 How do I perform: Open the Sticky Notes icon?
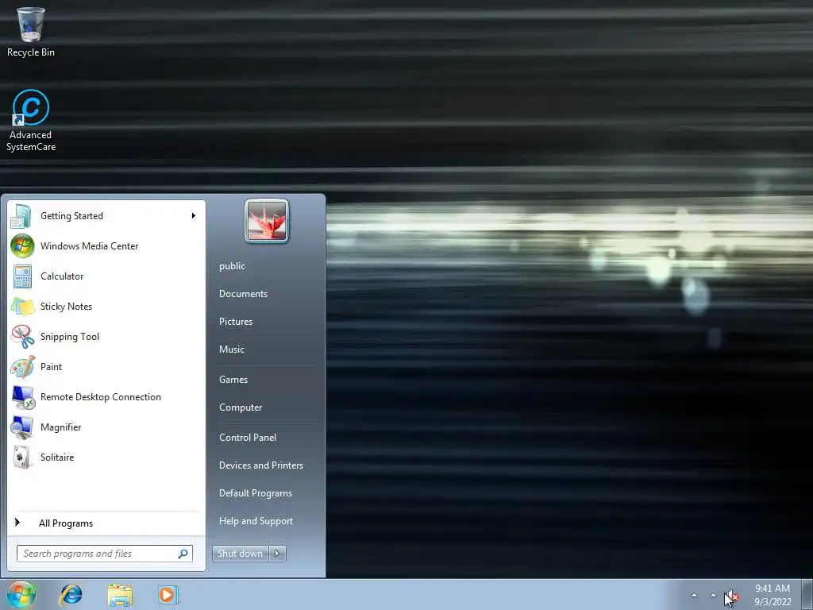pyautogui.click(x=22, y=306)
